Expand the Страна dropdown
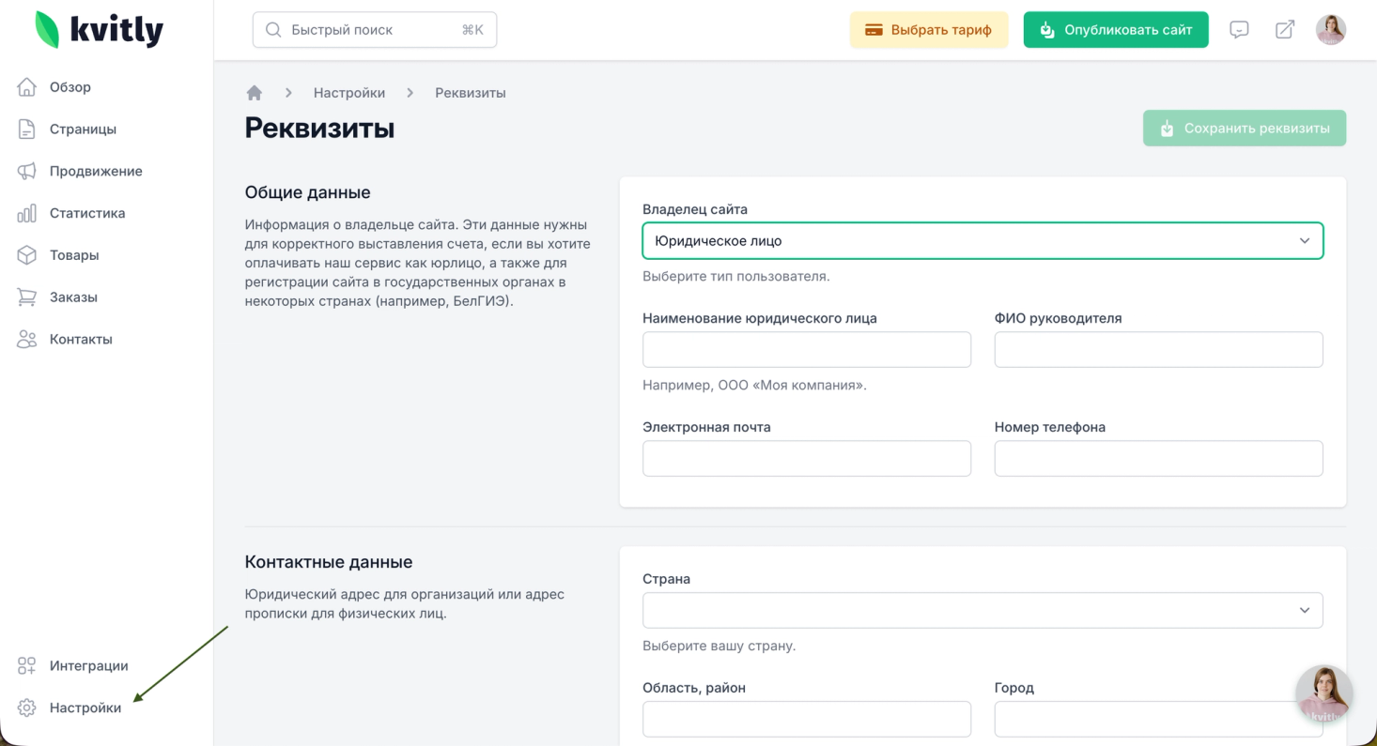The height and width of the screenshot is (746, 1377). coord(982,610)
